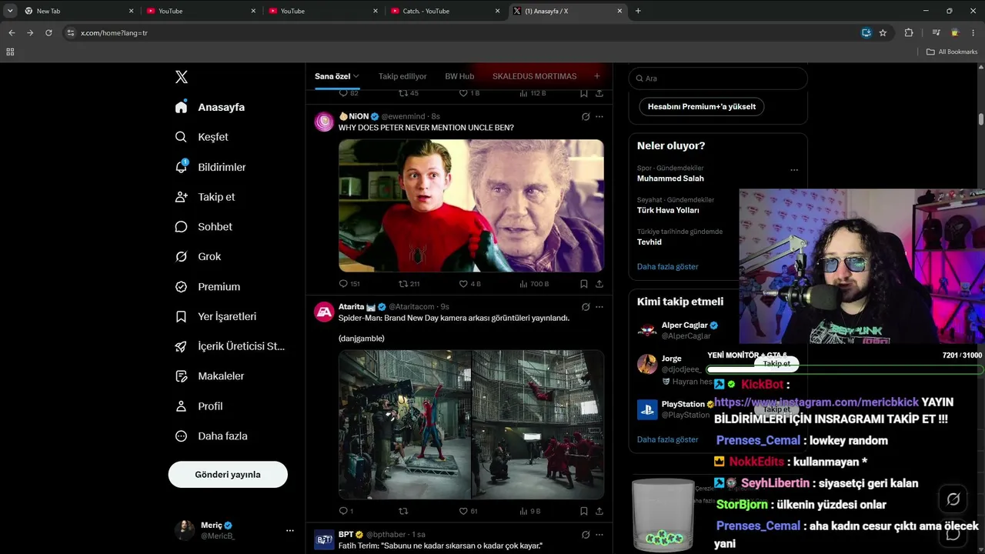Click Hesabını Premium+'a yükselt button
The width and height of the screenshot is (985, 554).
pyautogui.click(x=702, y=106)
